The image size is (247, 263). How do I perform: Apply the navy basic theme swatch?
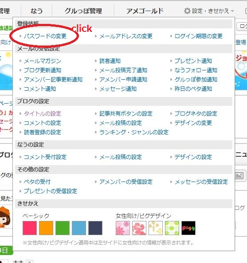click(x=95, y=228)
